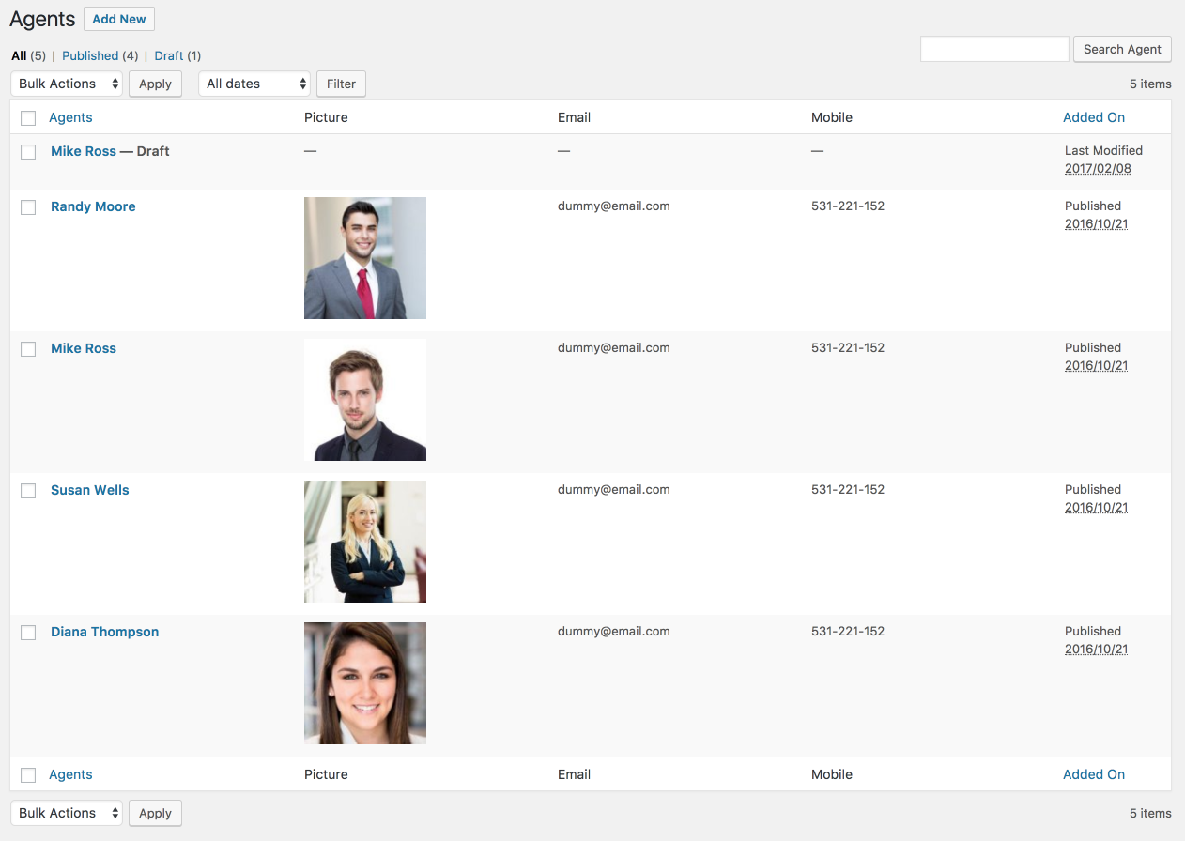Click Susan Wells's email address
1185x841 pixels.
point(614,489)
